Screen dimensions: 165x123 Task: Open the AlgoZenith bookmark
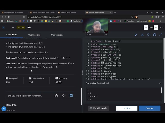coord(75,21)
